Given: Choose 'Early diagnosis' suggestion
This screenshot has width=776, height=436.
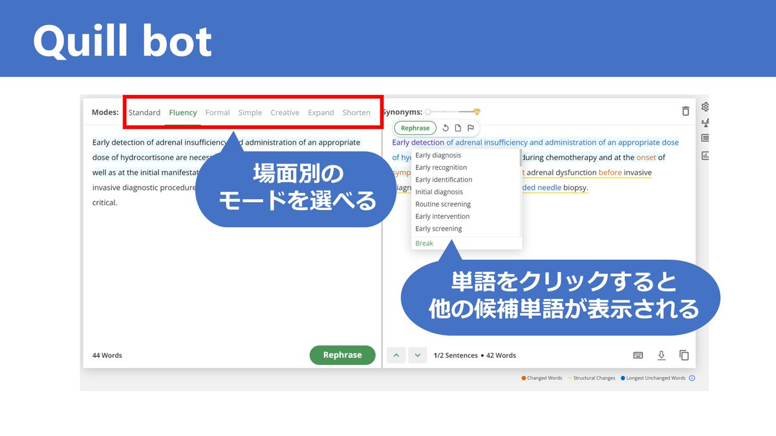Looking at the screenshot, I should click(438, 155).
